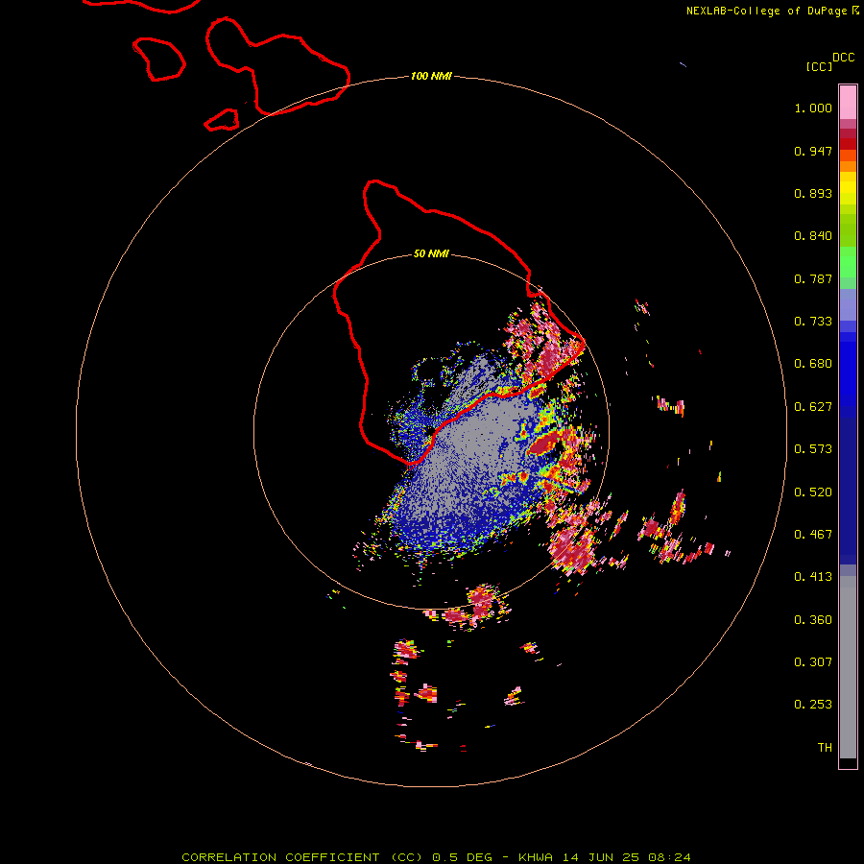Click the black radar site dot at center
This screenshot has height=864, width=864.
click(430, 431)
